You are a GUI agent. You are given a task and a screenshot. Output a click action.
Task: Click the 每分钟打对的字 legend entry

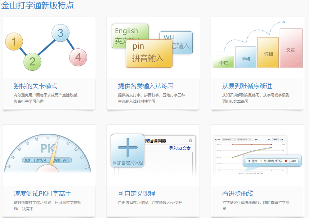pyautogui.click(x=271, y=161)
